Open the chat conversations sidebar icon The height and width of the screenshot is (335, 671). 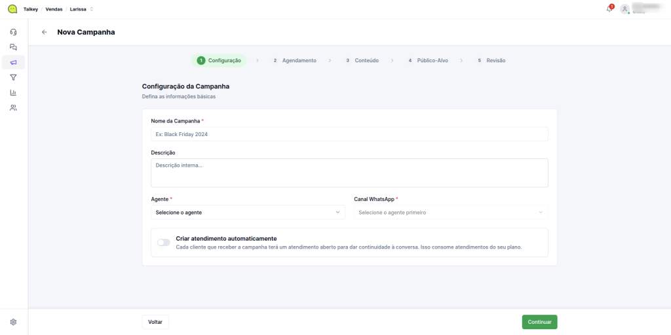point(13,47)
